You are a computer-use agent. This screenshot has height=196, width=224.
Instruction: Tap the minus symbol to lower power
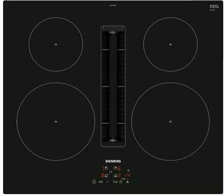[107, 182]
